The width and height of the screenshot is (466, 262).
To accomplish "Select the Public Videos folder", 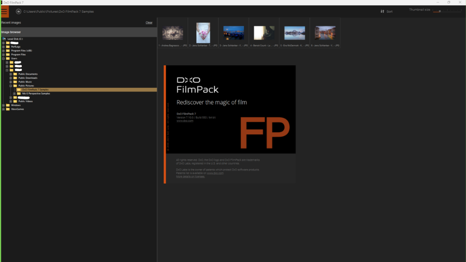I will pos(25,101).
